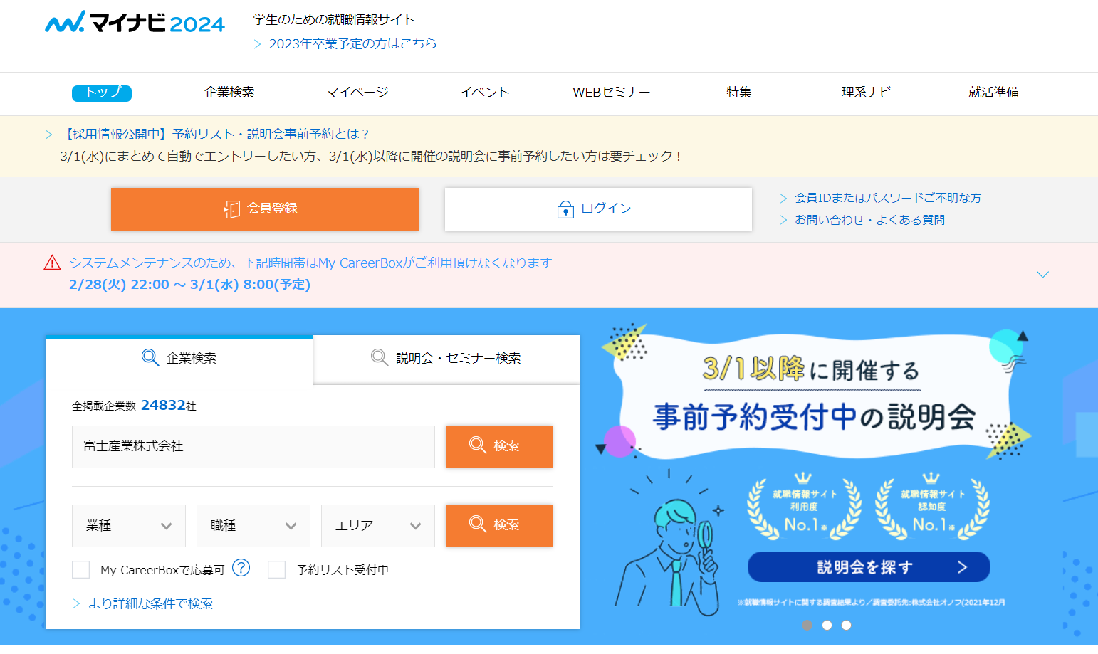The image size is (1098, 654).
Task: Click the arrow icon before 2023年卒業予定の方はこちら
Action: tap(258, 44)
